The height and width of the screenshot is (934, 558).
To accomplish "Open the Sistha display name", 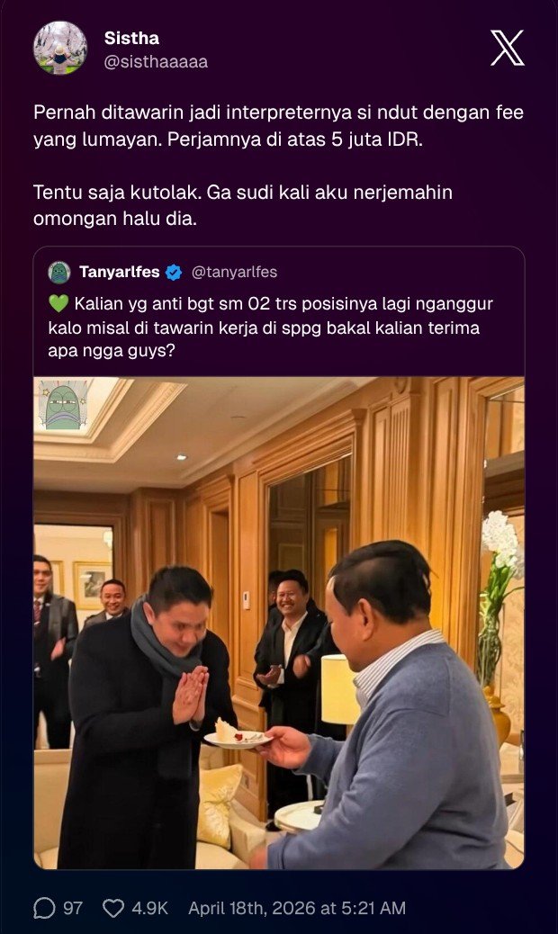I will click(131, 38).
